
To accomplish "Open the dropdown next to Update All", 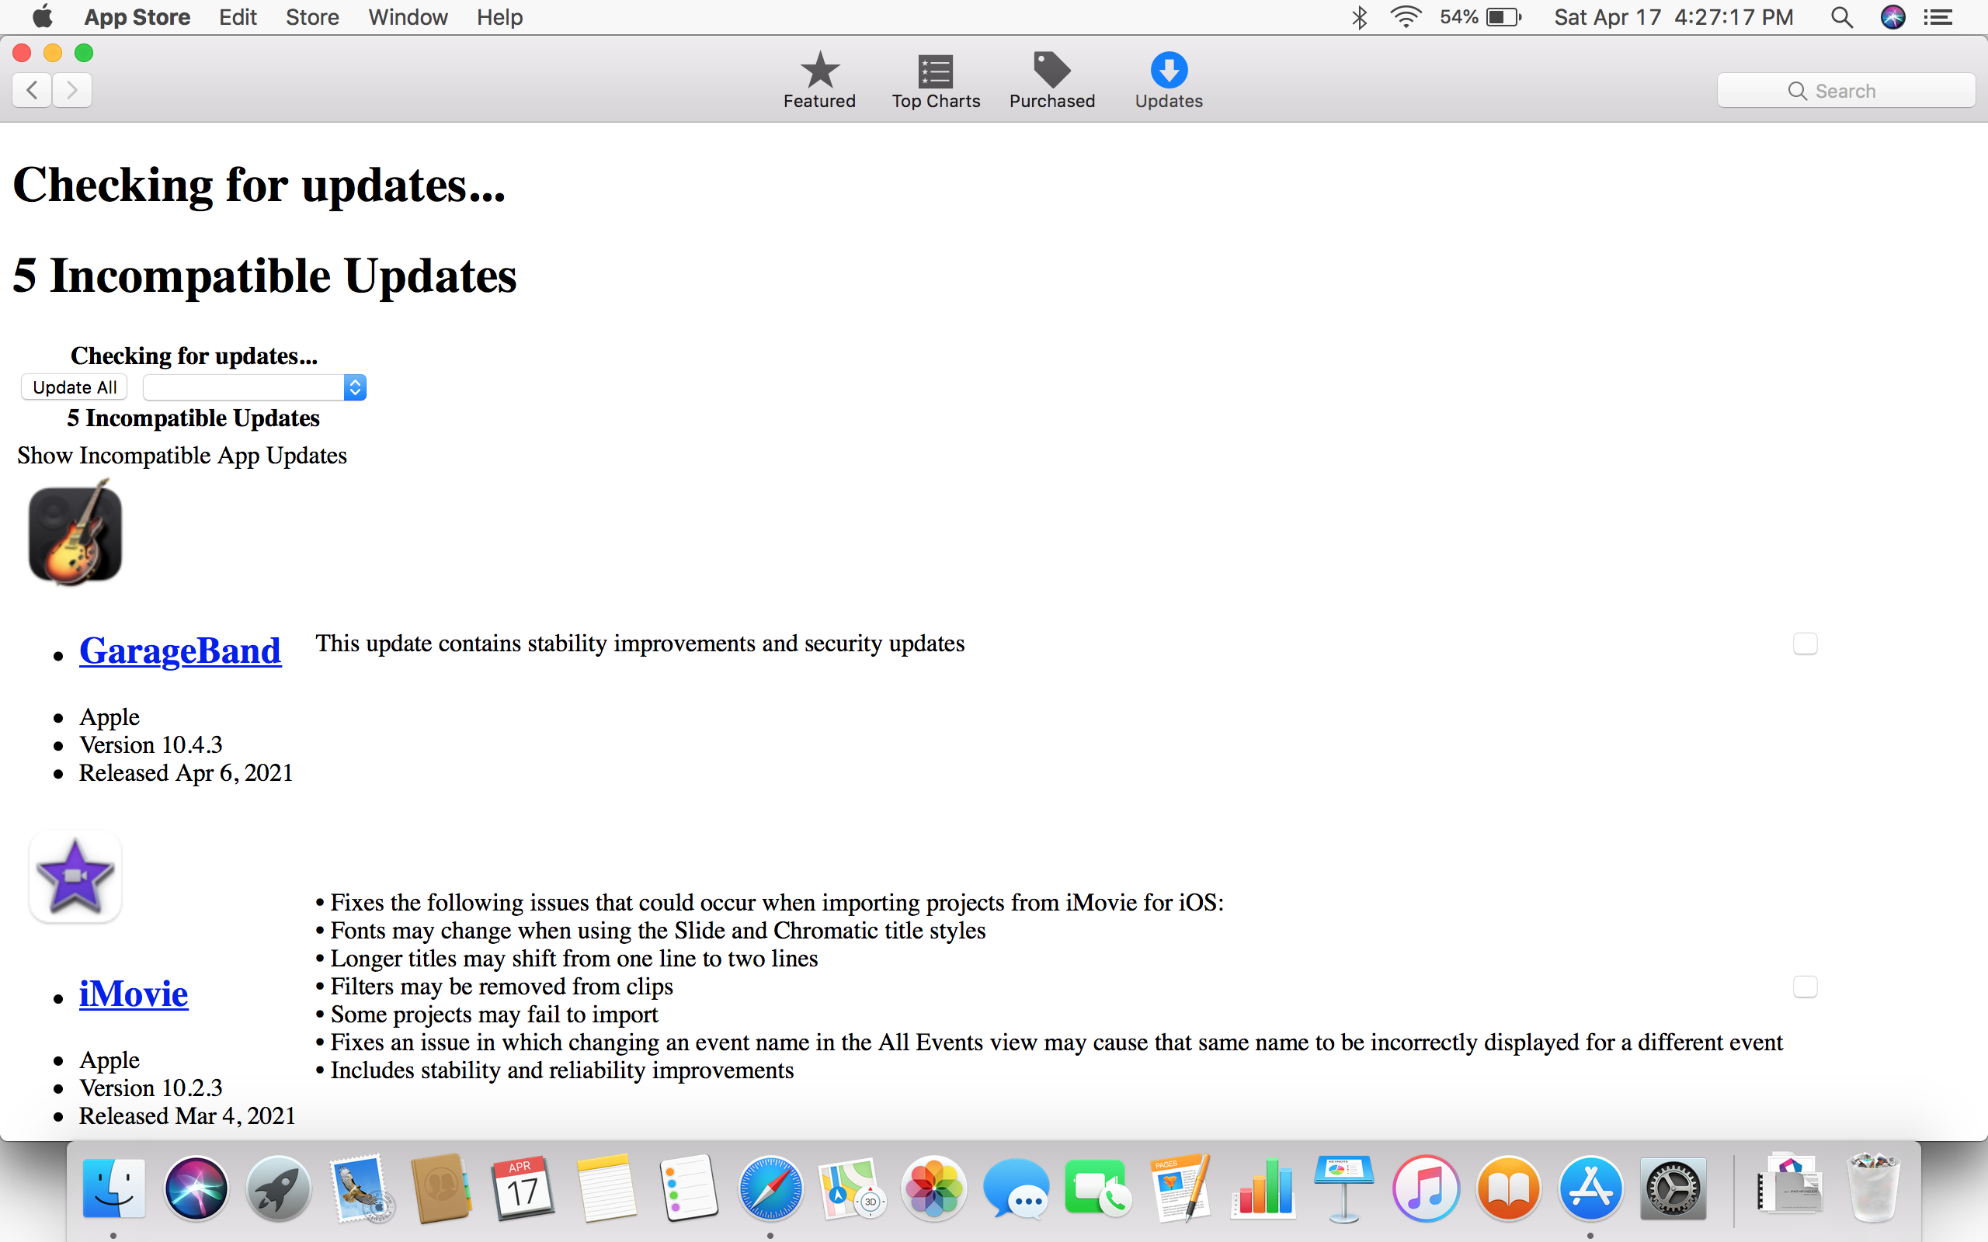I will (255, 387).
